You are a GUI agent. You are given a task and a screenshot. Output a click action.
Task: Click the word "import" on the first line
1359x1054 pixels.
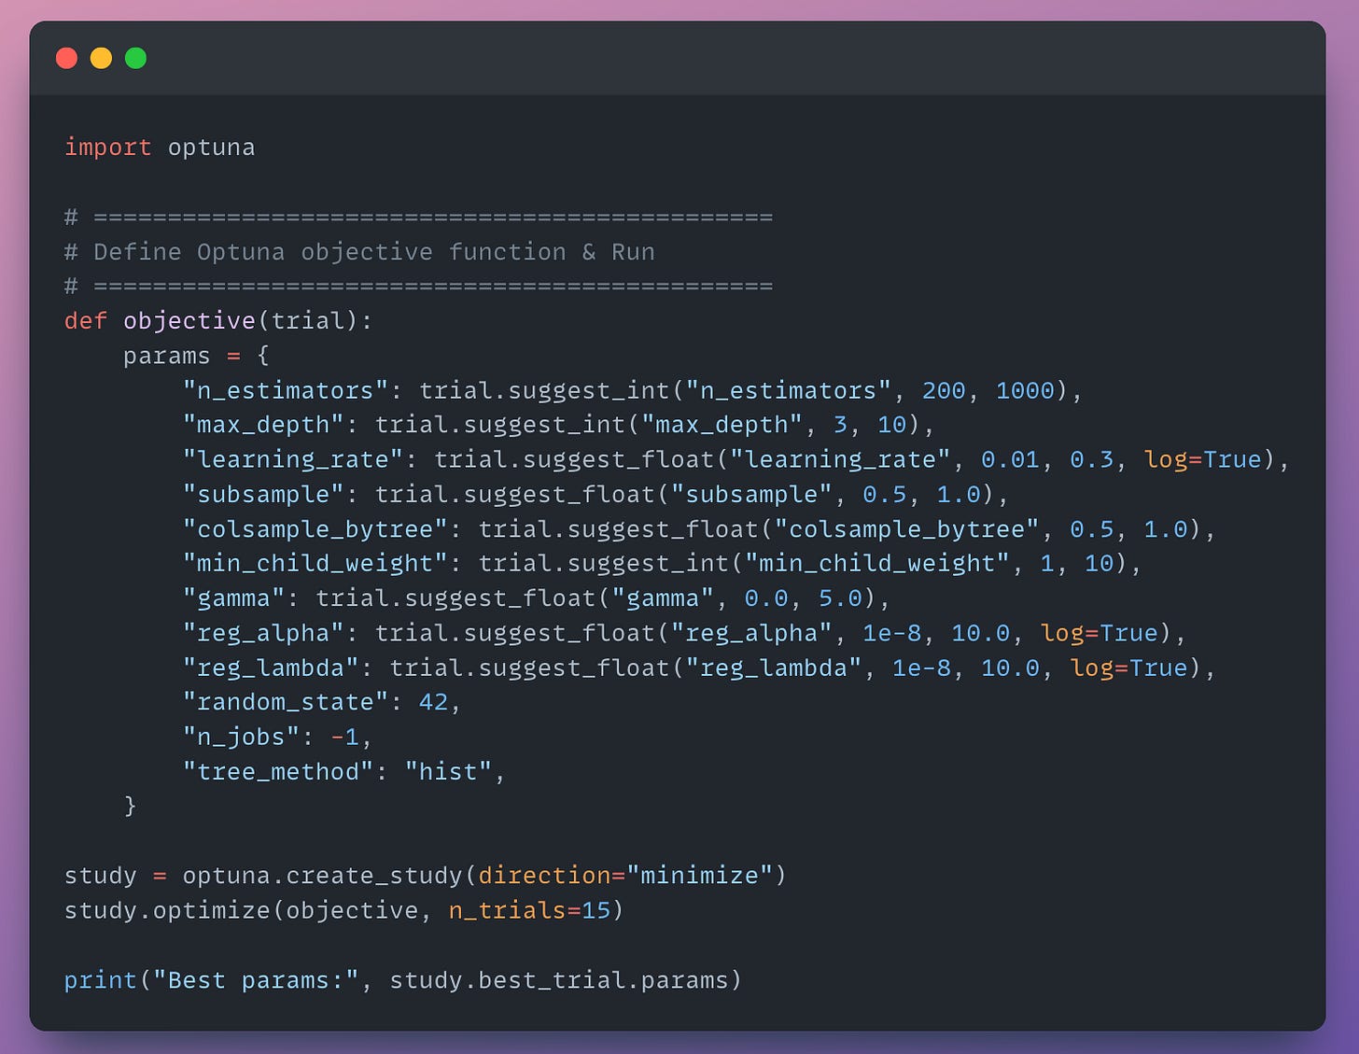tap(107, 148)
